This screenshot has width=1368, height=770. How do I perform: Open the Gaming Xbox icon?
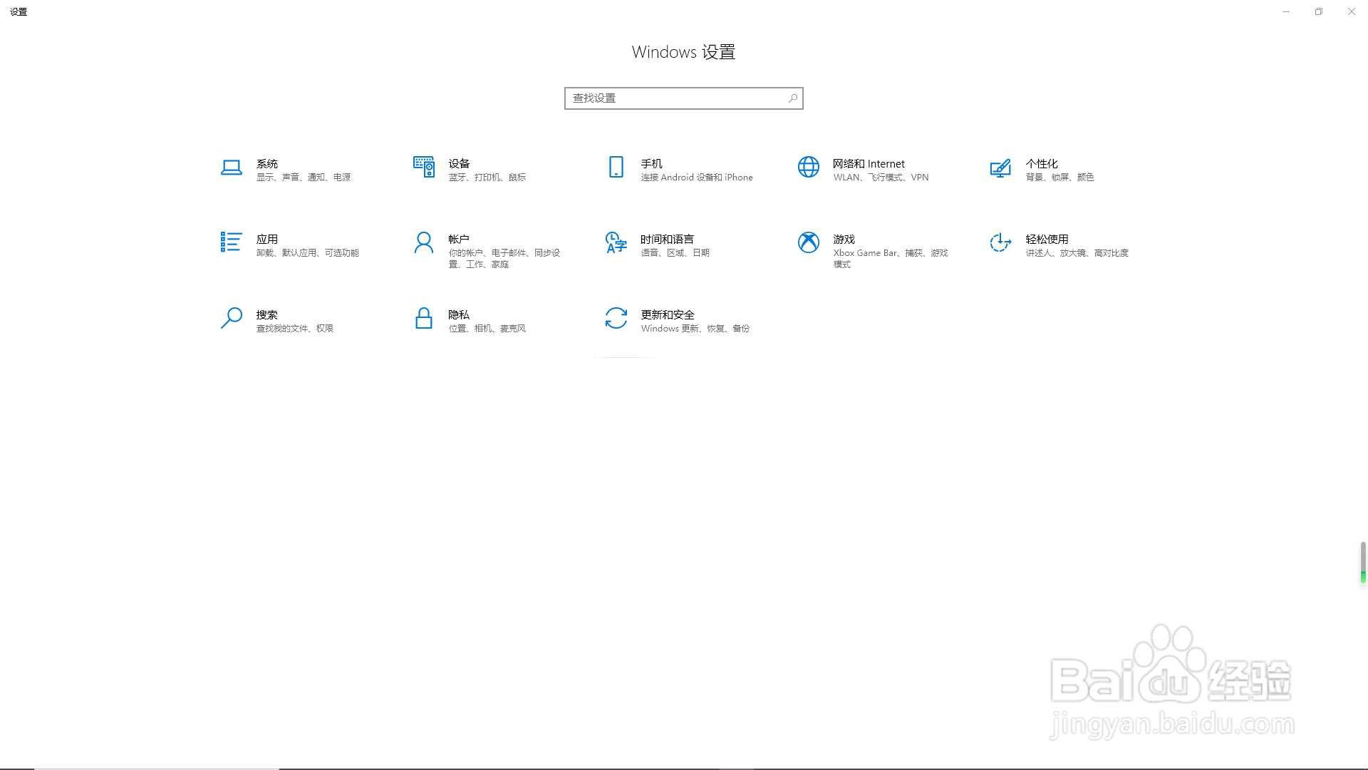(808, 242)
